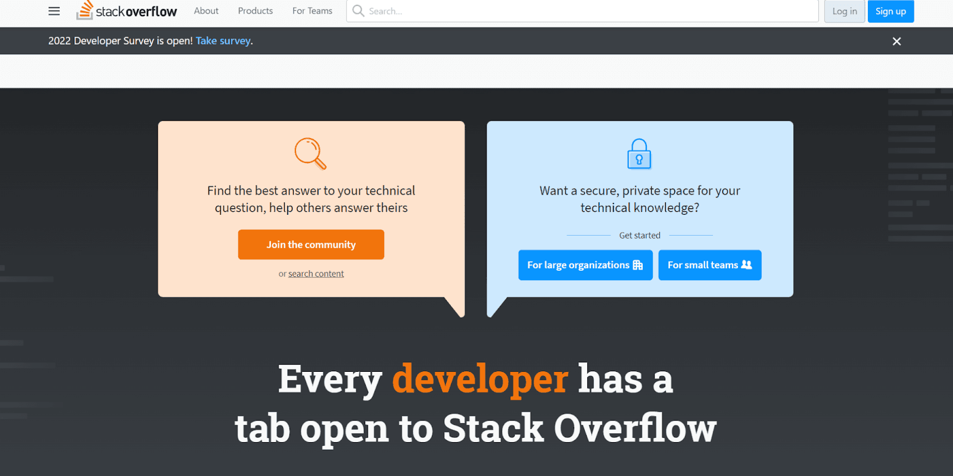Open the search content link

pyautogui.click(x=316, y=274)
